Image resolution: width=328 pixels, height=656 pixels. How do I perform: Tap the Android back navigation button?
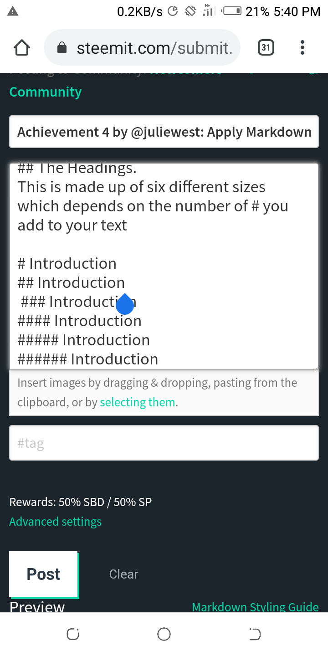[x=255, y=634]
